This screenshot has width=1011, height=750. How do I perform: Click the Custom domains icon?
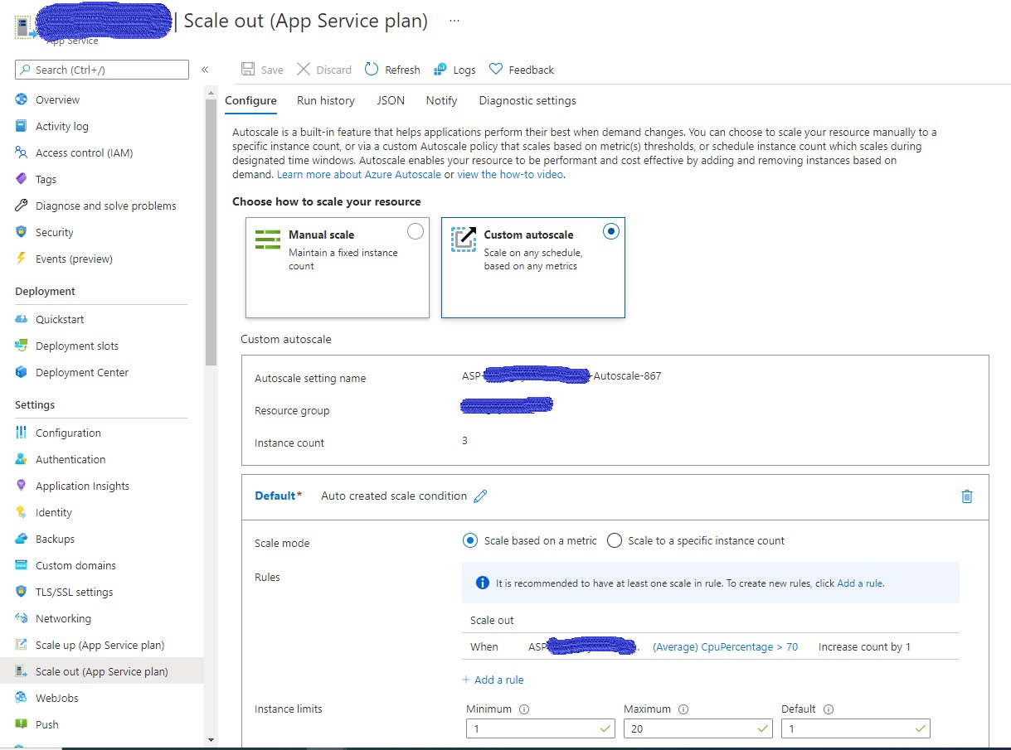[x=22, y=565]
